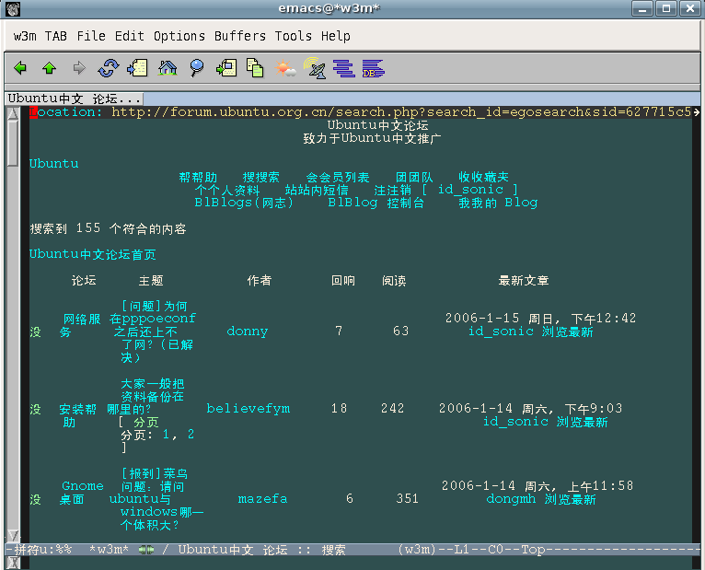The image size is (705, 570).
Task: Open the File menu
Action: (91, 36)
